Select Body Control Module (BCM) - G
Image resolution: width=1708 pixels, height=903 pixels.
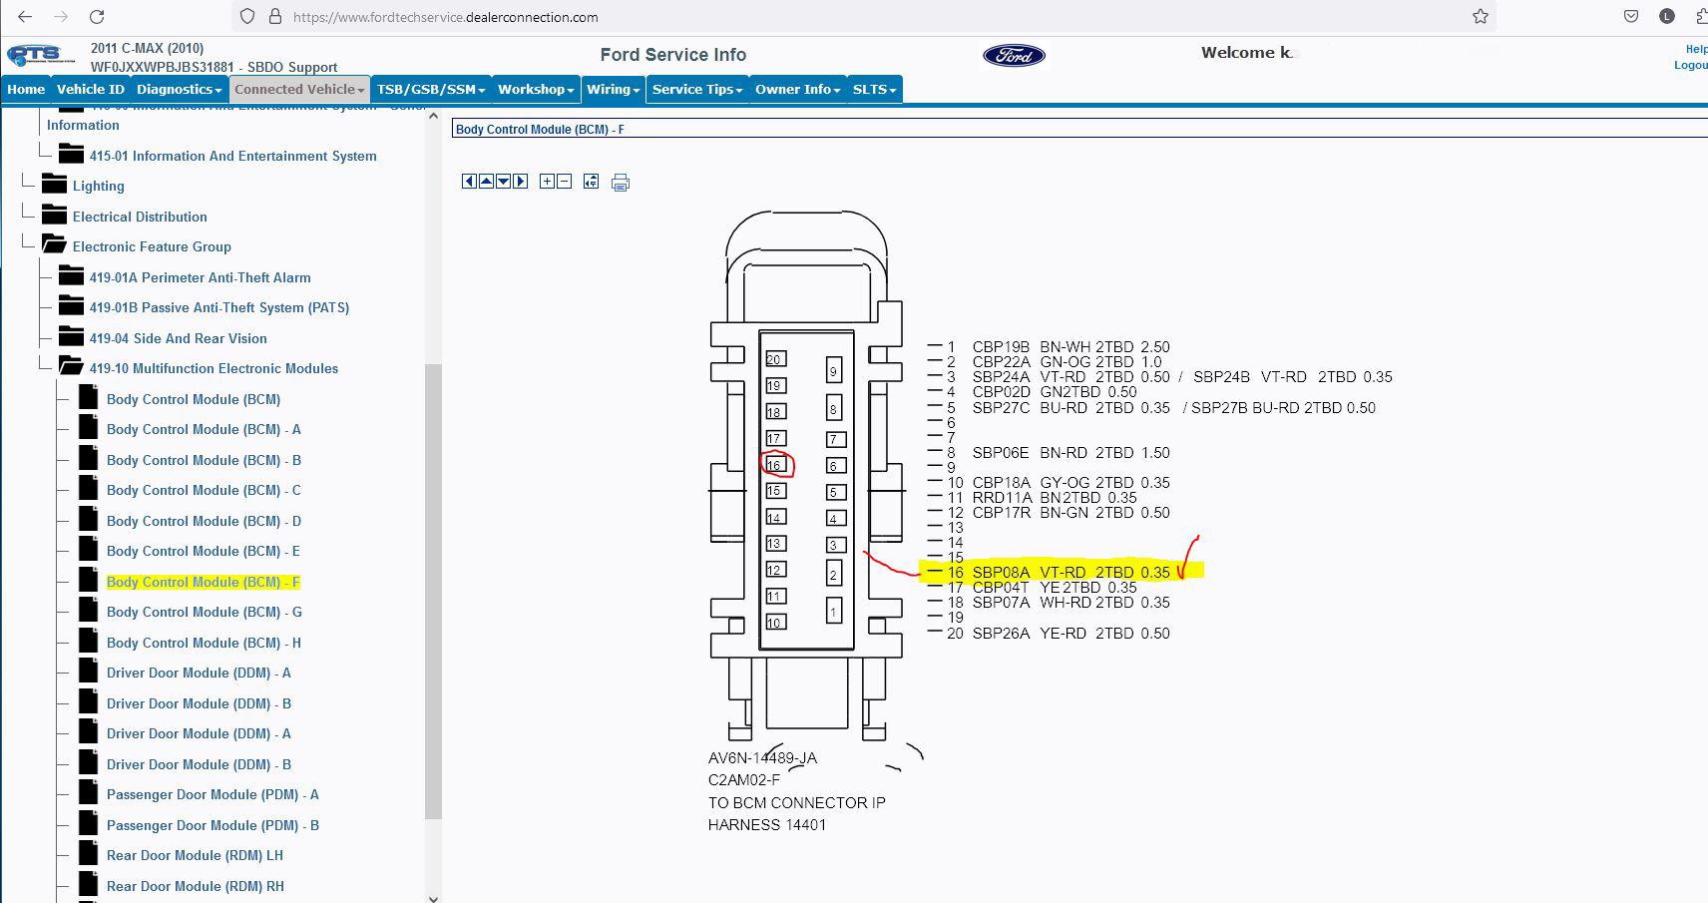point(204,612)
